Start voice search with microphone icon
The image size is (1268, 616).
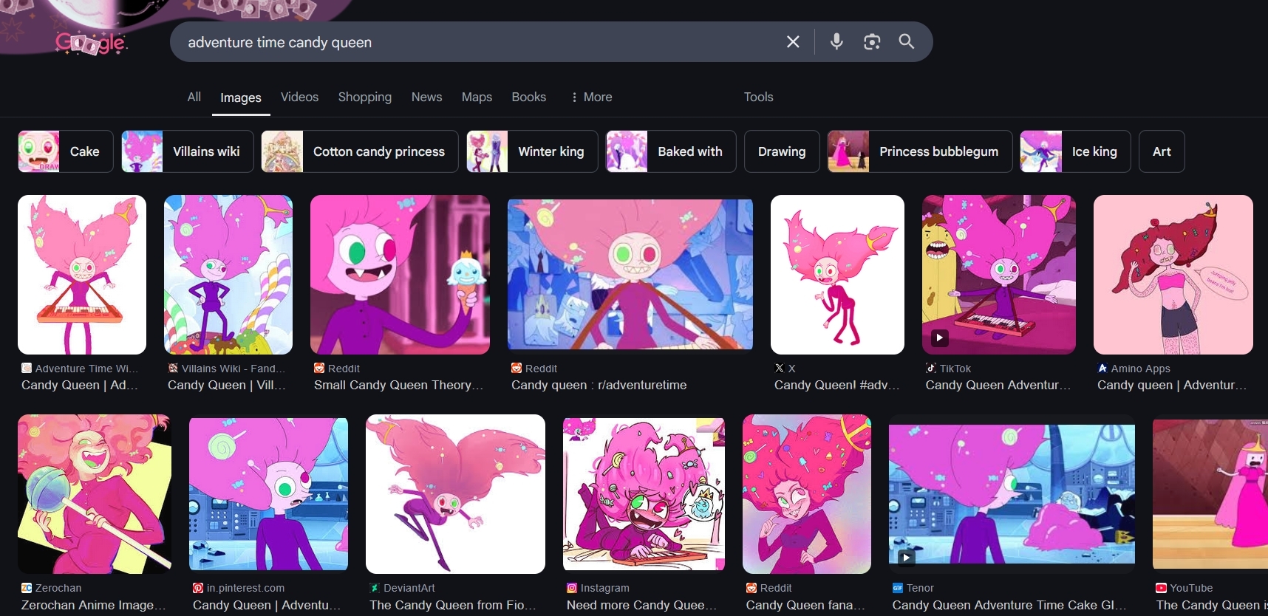click(836, 42)
